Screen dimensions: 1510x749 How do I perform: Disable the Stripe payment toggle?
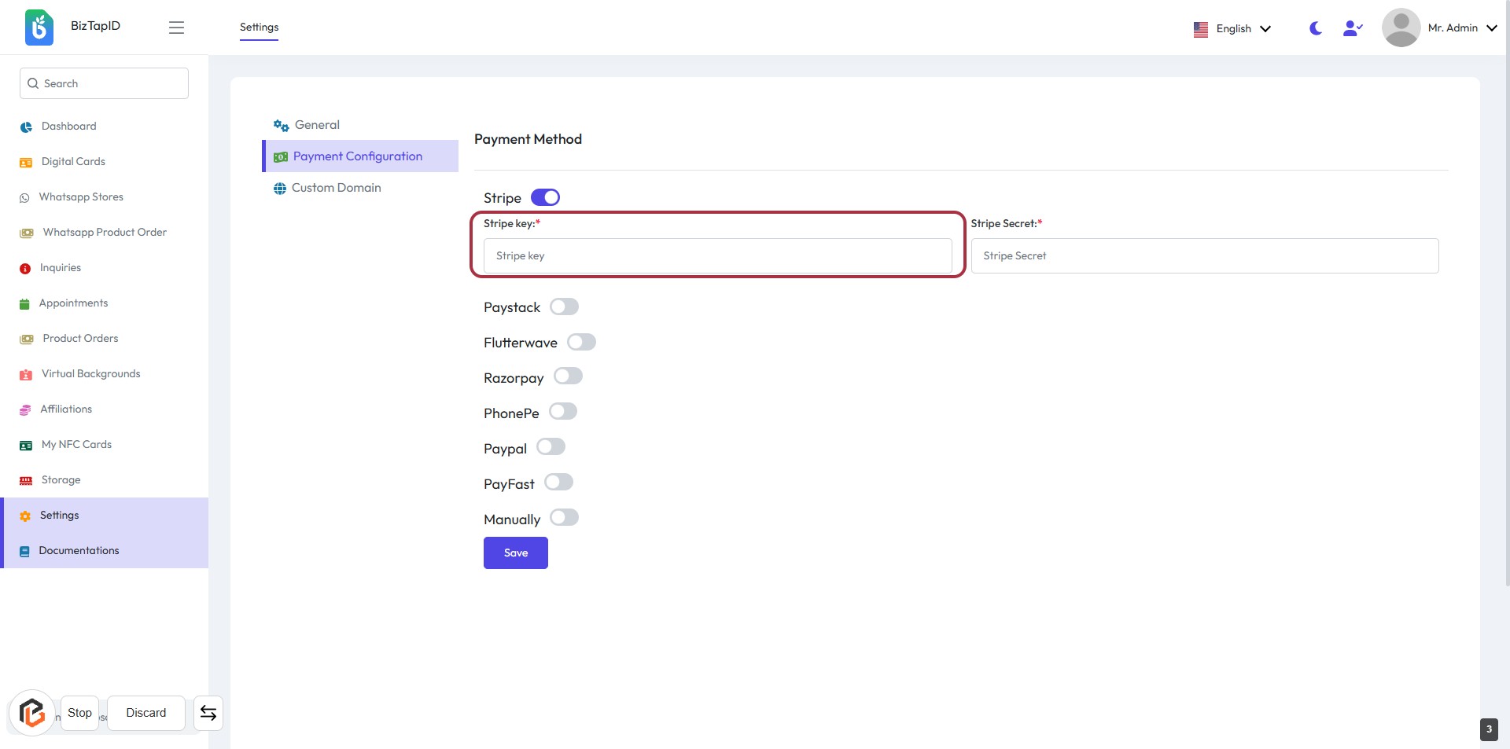click(545, 197)
